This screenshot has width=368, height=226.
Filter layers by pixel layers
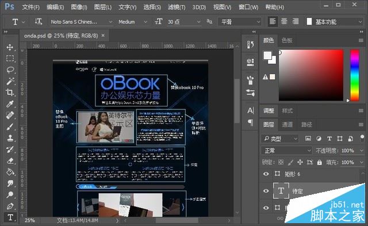point(308,139)
